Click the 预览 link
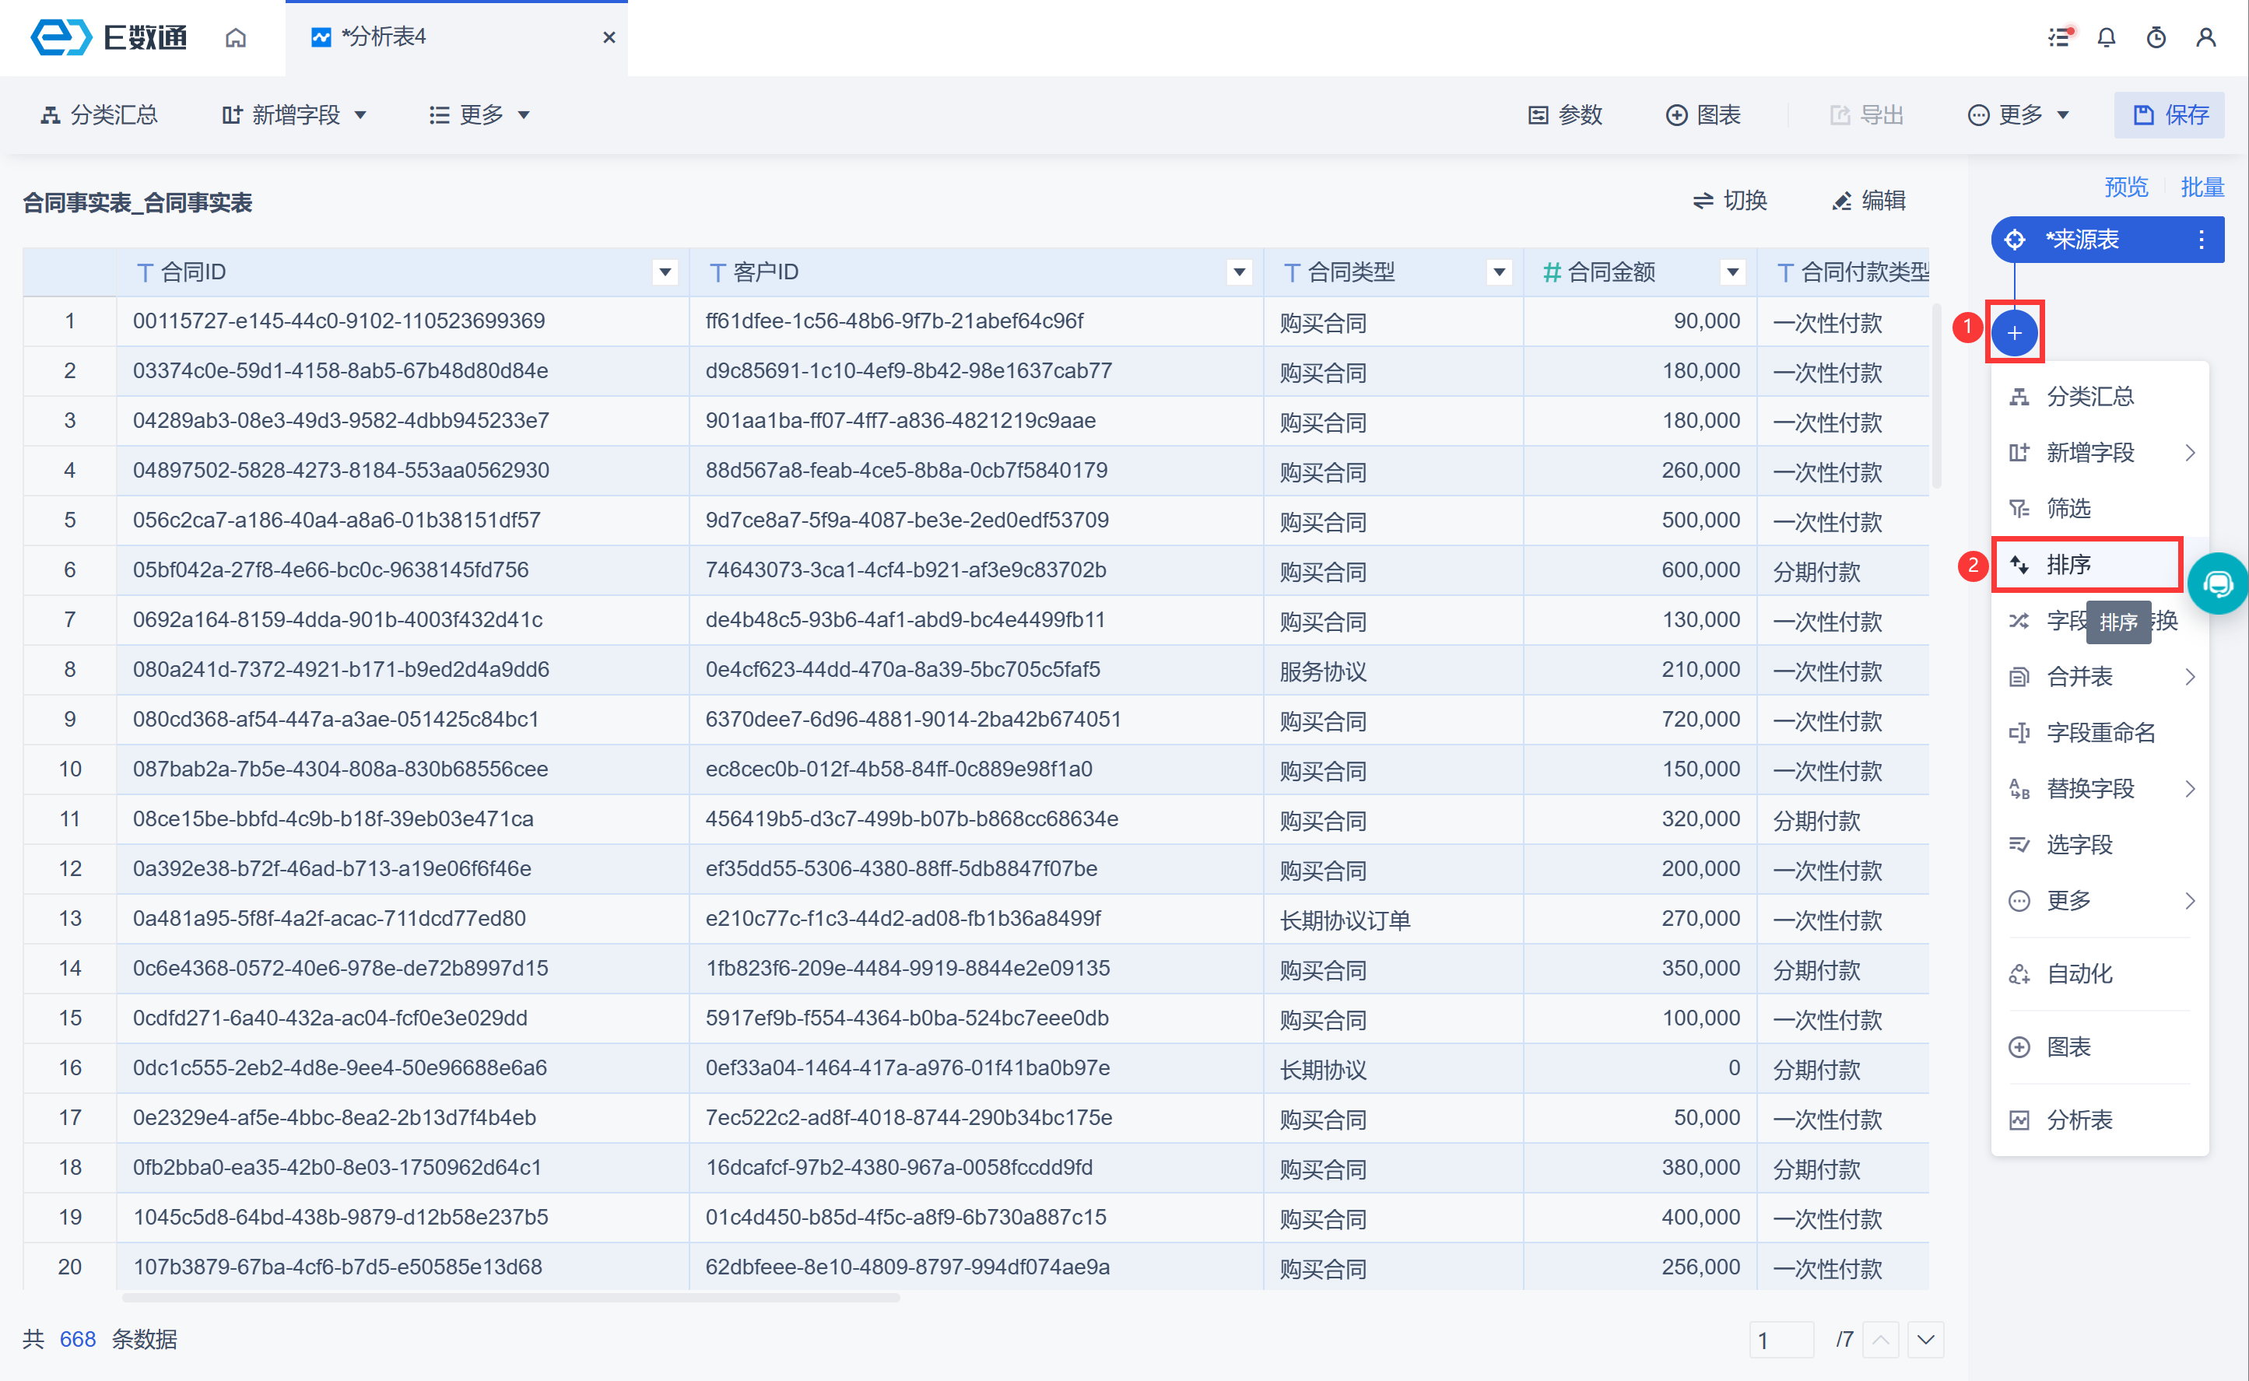 click(x=2126, y=188)
